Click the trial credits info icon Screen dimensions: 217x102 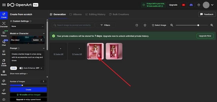click(162, 6)
